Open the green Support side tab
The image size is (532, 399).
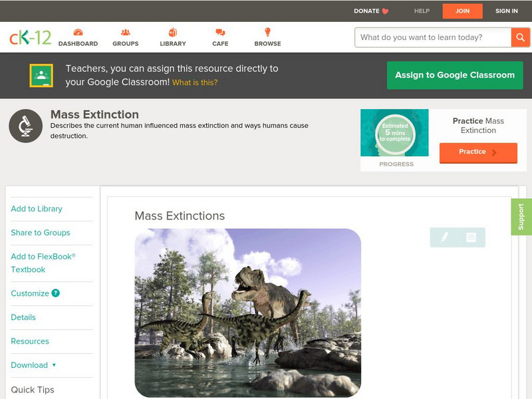521,217
